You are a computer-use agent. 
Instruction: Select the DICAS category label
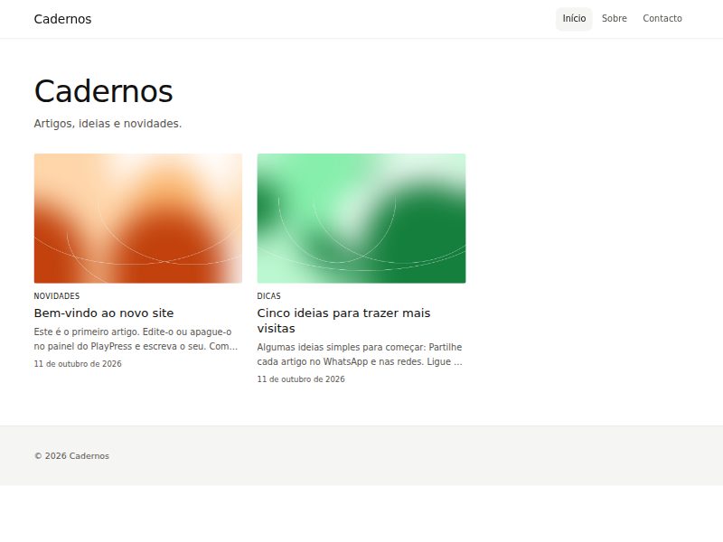coord(268,296)
